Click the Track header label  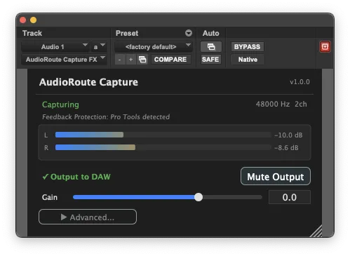pos(32,33)
